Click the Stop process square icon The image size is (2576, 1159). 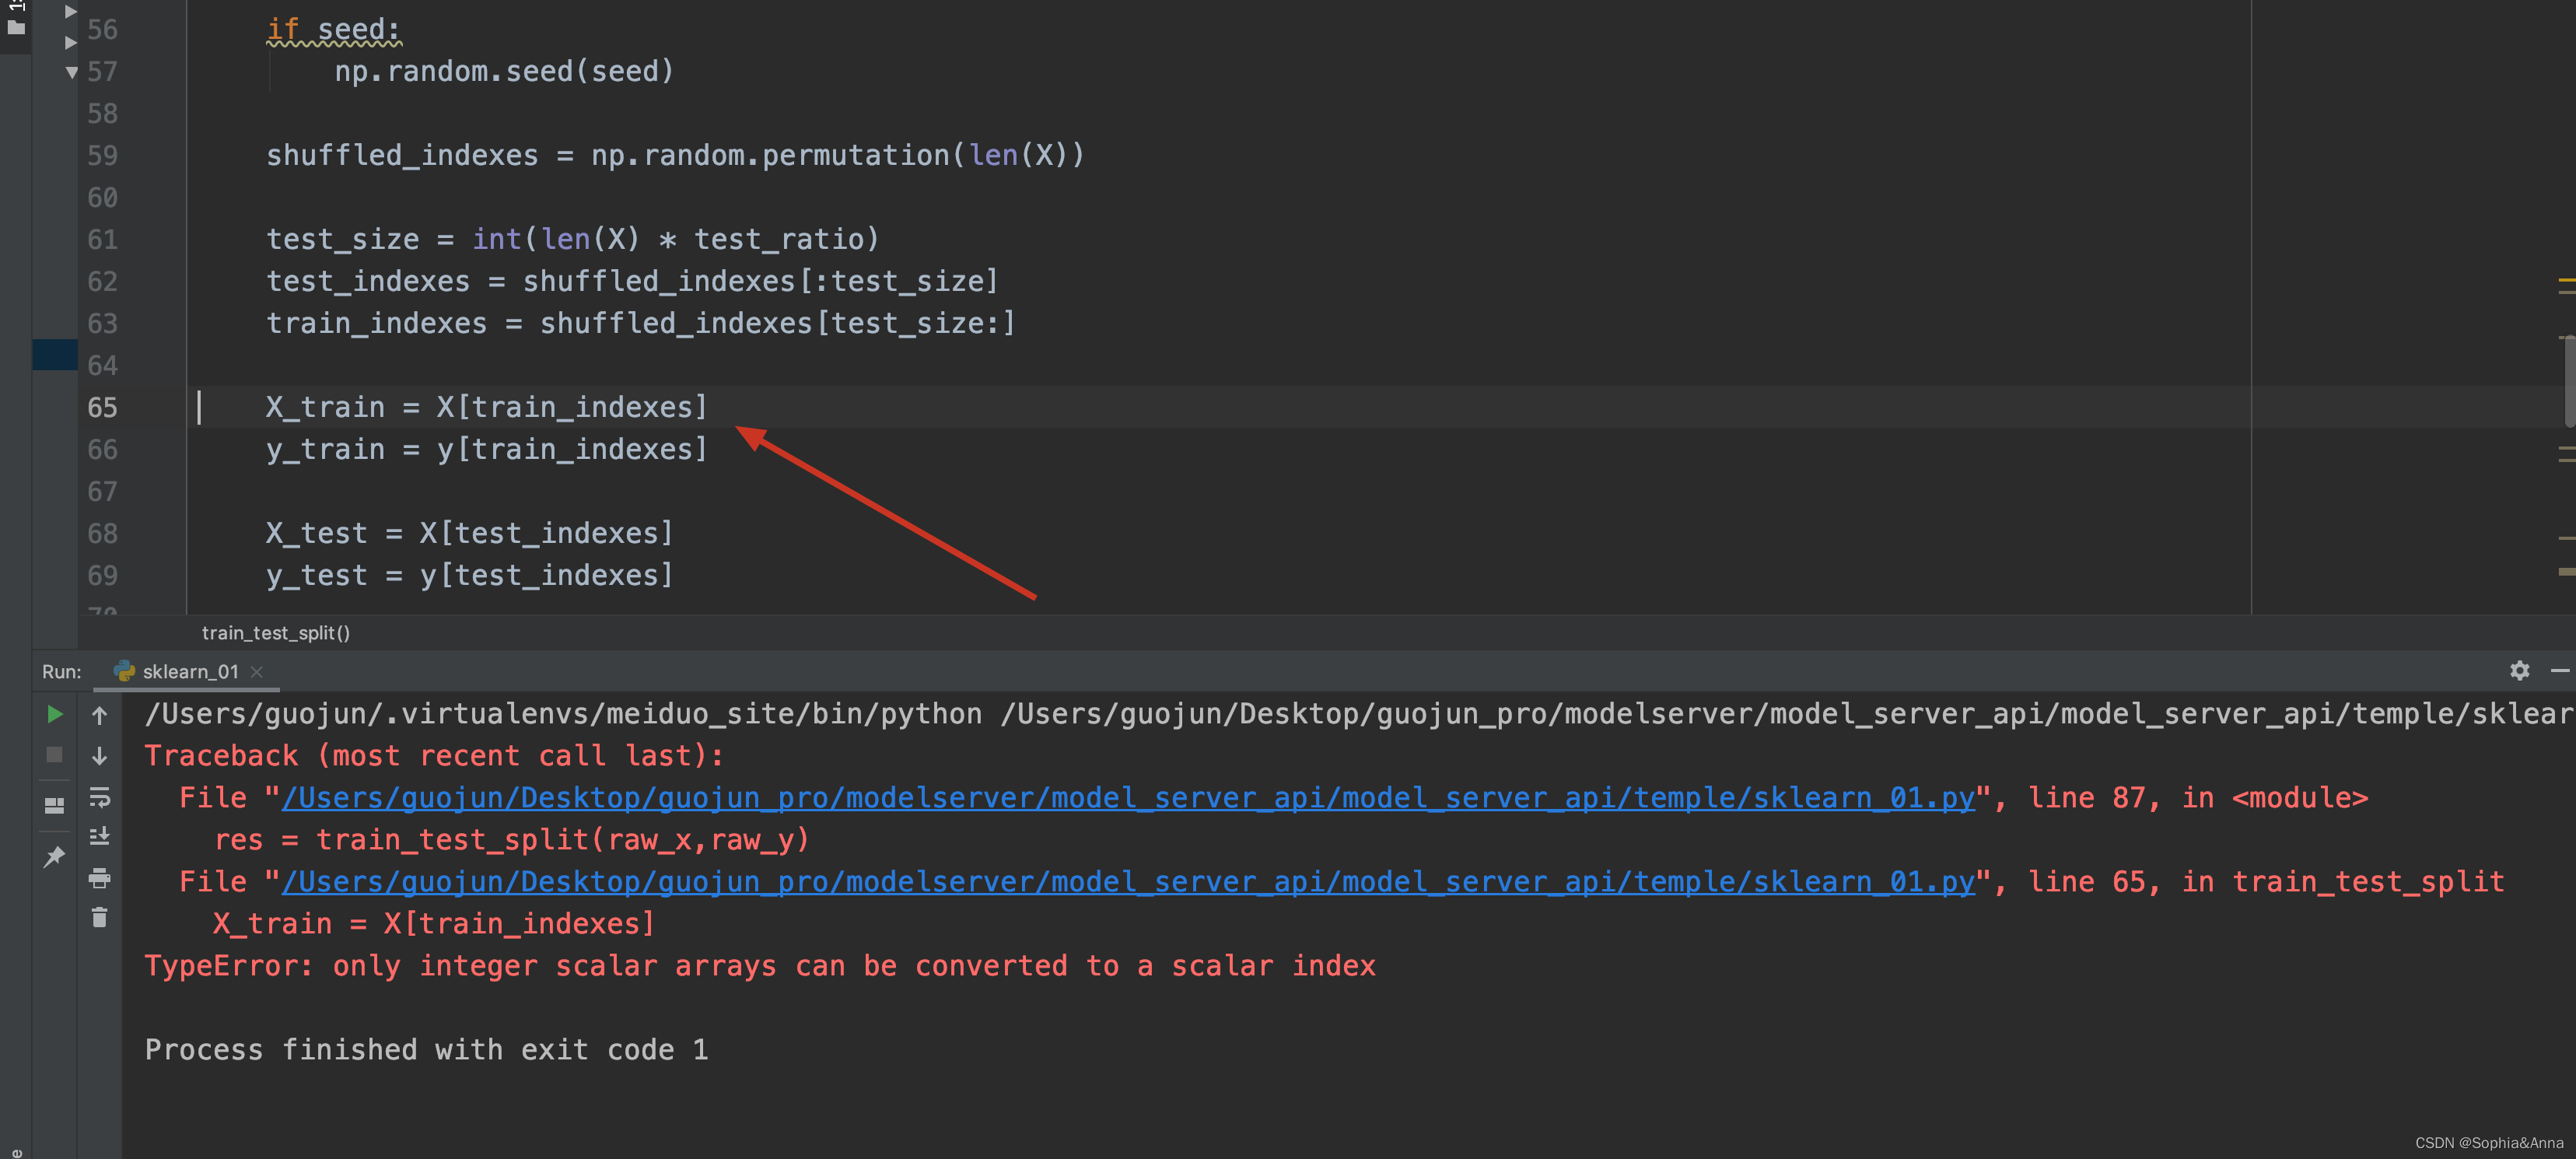pyautogui.click(x=55, y=755)
